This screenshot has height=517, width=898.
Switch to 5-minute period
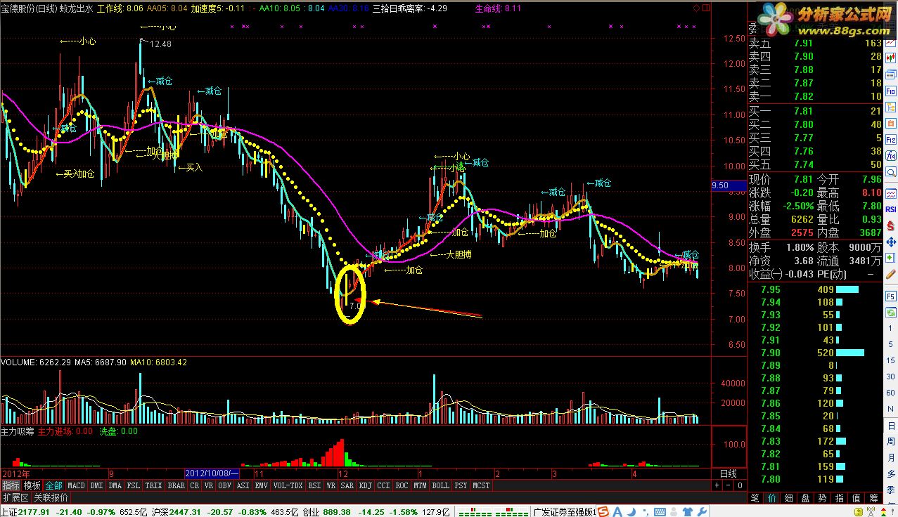pos(891,344)
